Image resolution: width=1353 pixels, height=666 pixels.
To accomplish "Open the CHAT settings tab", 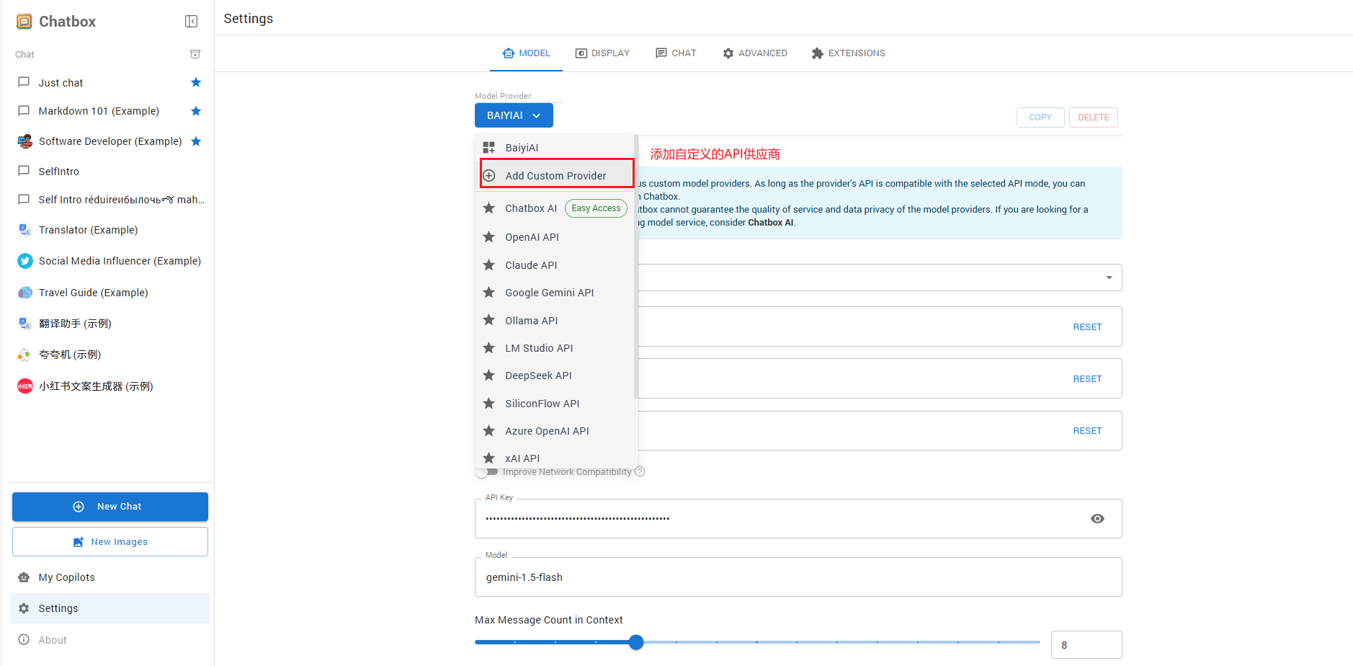I will pyautogui.click(x=676, y=53).
